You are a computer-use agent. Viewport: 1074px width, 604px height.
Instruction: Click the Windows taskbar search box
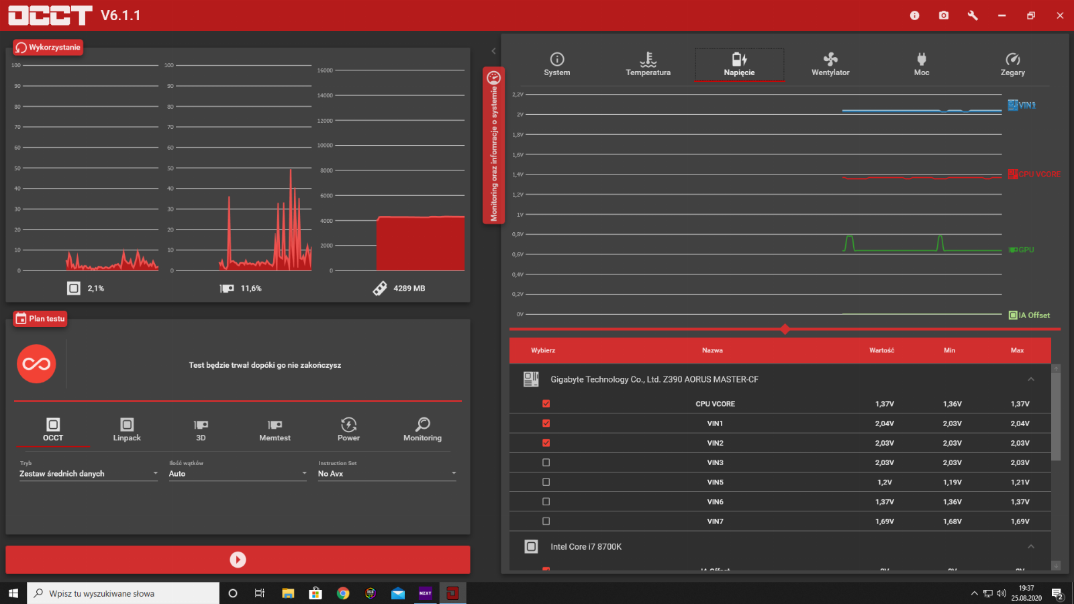(x=124, y=593)
